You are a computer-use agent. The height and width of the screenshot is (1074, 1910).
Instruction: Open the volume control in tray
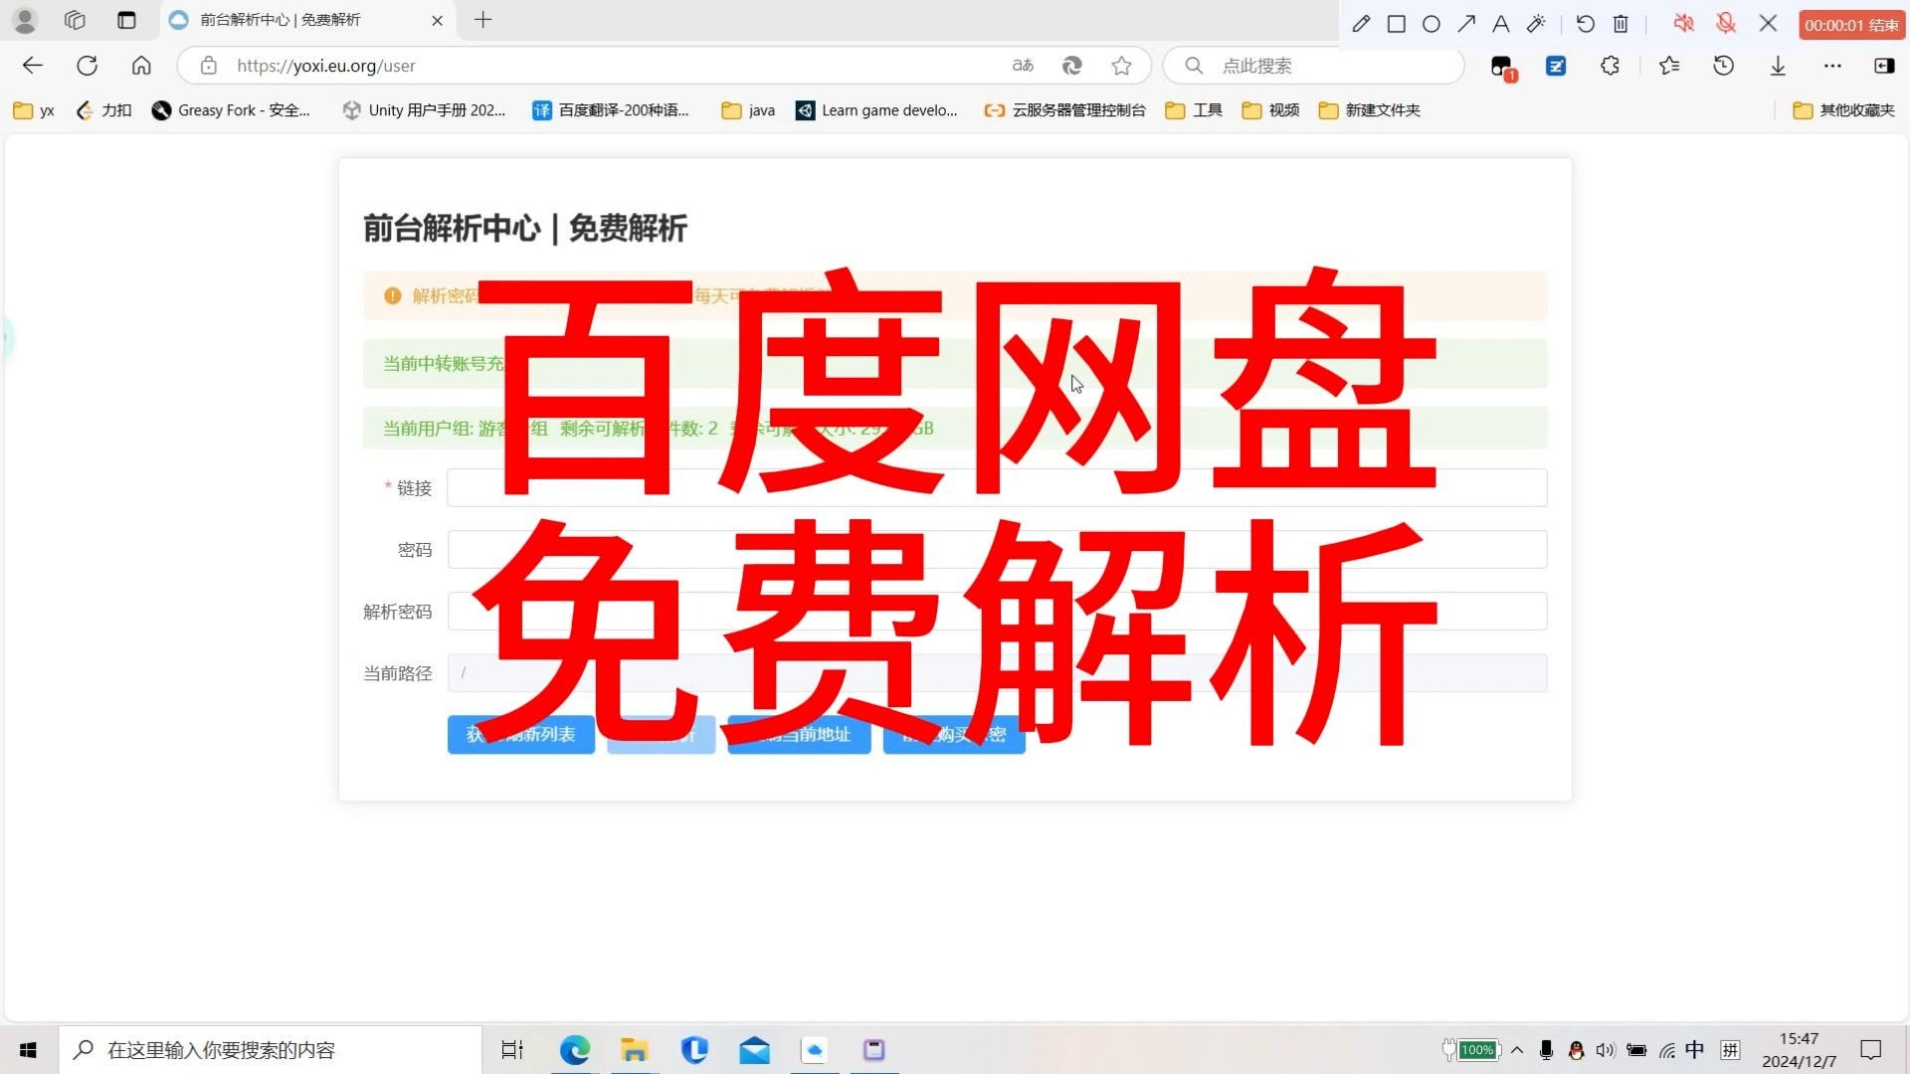pos(1606,1050)
